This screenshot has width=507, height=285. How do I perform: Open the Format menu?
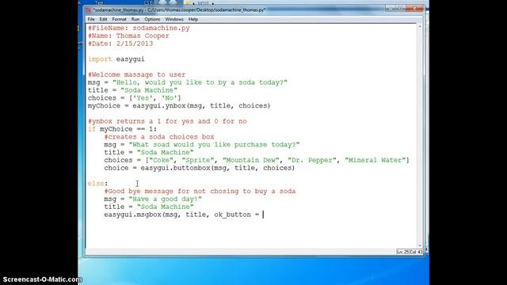[x=120, y=19]
